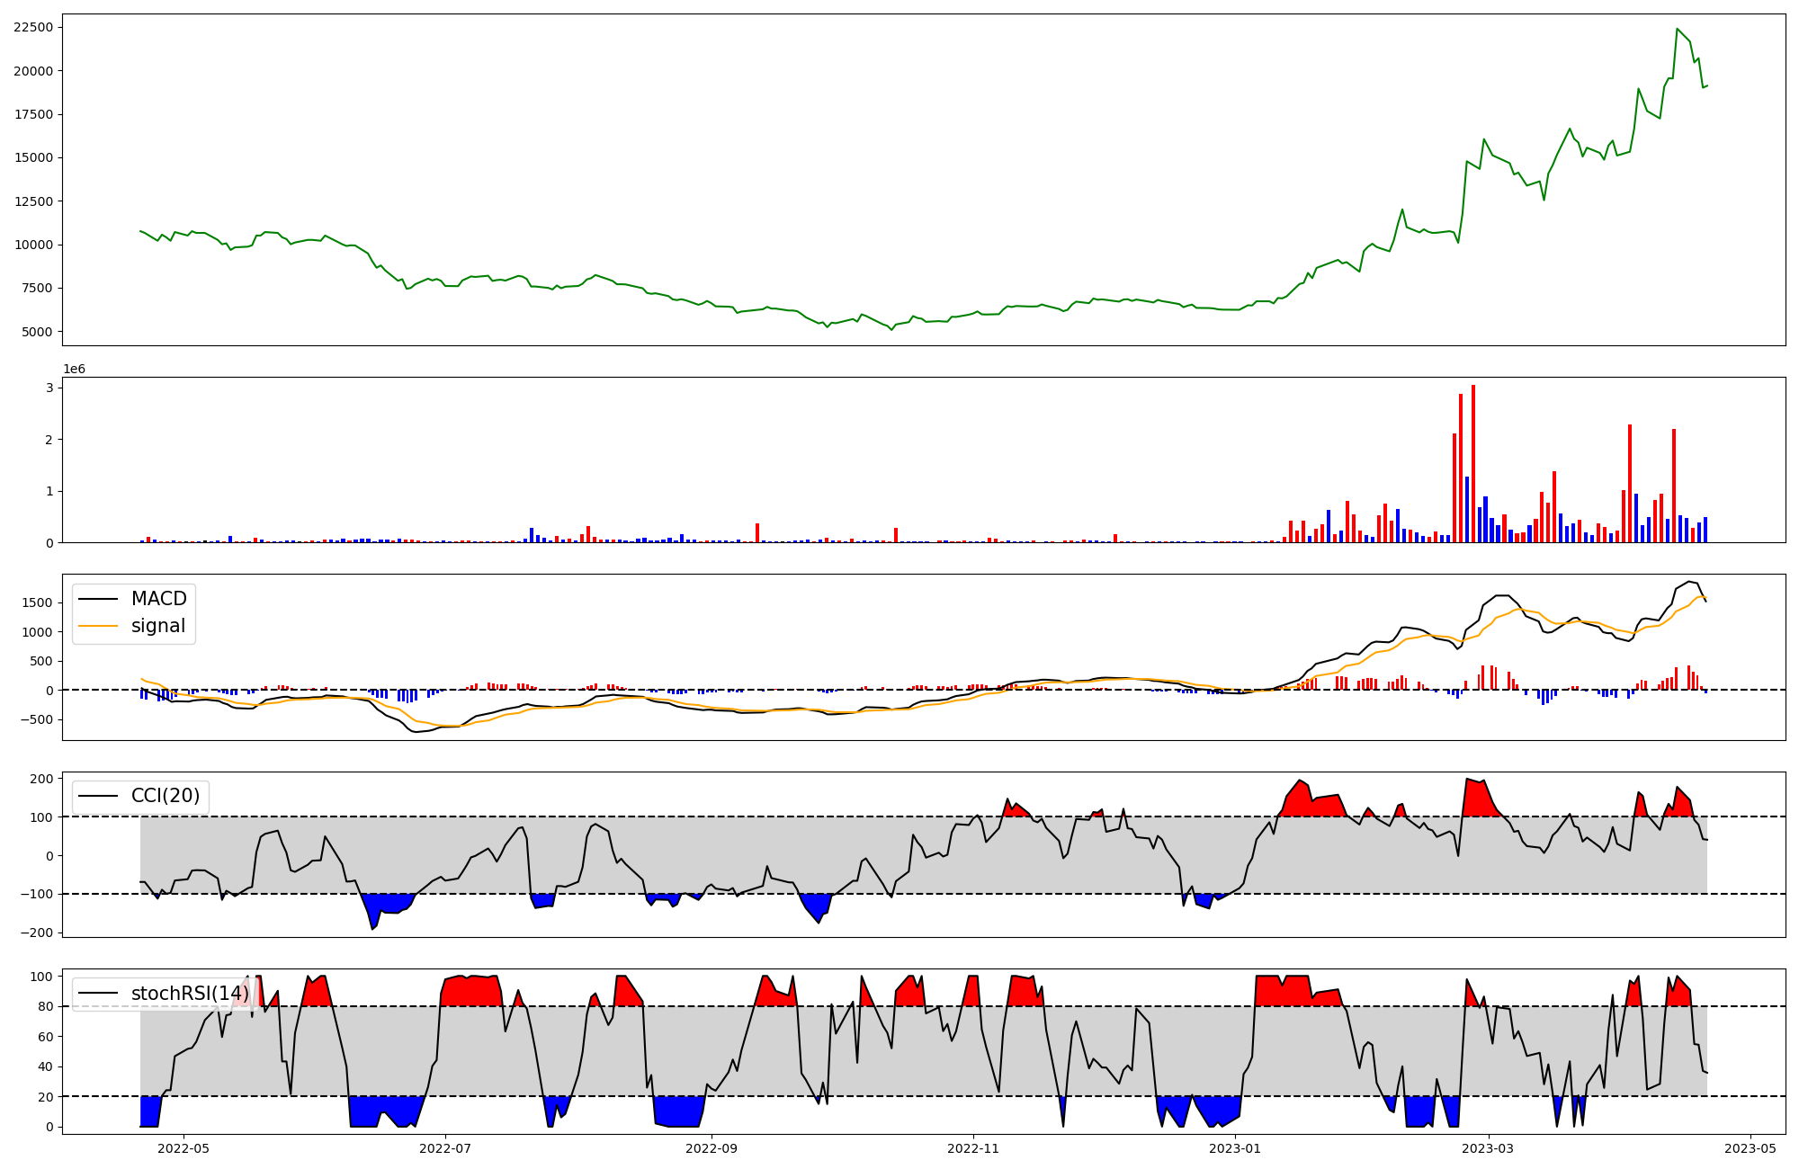Viewport: 1799px width, 1169px height.
Task: Click the 2023-05 x-axis date label
Action: (x=1750, y=1148)
